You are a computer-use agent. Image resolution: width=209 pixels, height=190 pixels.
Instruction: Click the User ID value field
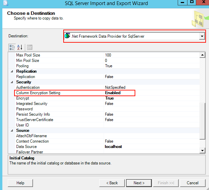[x=152, y=125]
